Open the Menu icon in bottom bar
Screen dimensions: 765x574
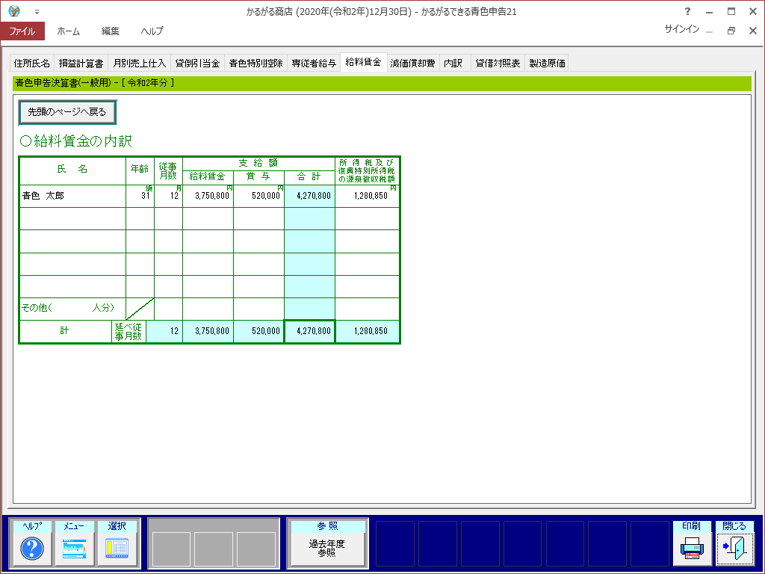74,548
